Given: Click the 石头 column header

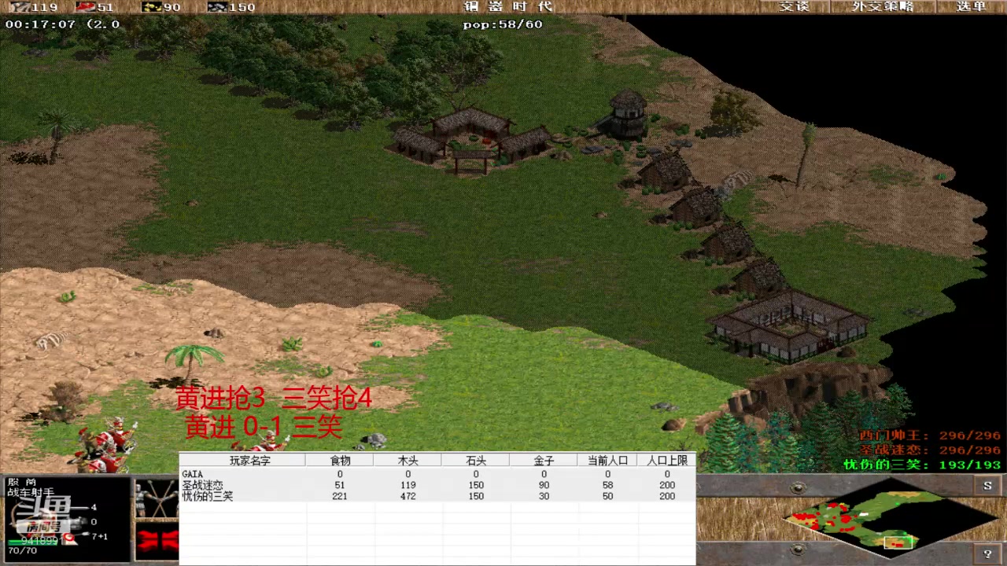Looking at the screenshot, I should point(476,461).
